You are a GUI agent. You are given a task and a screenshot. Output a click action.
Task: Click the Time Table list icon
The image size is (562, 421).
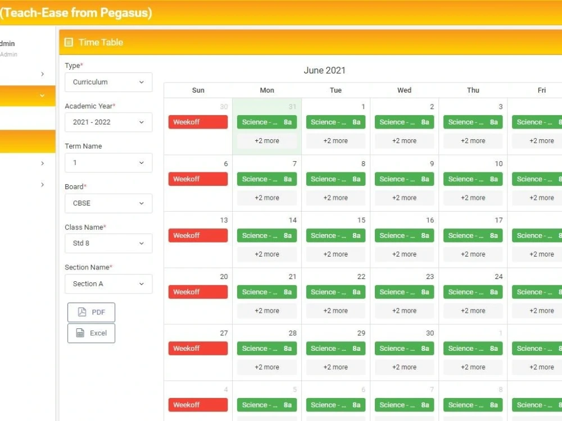pos(69,42)
